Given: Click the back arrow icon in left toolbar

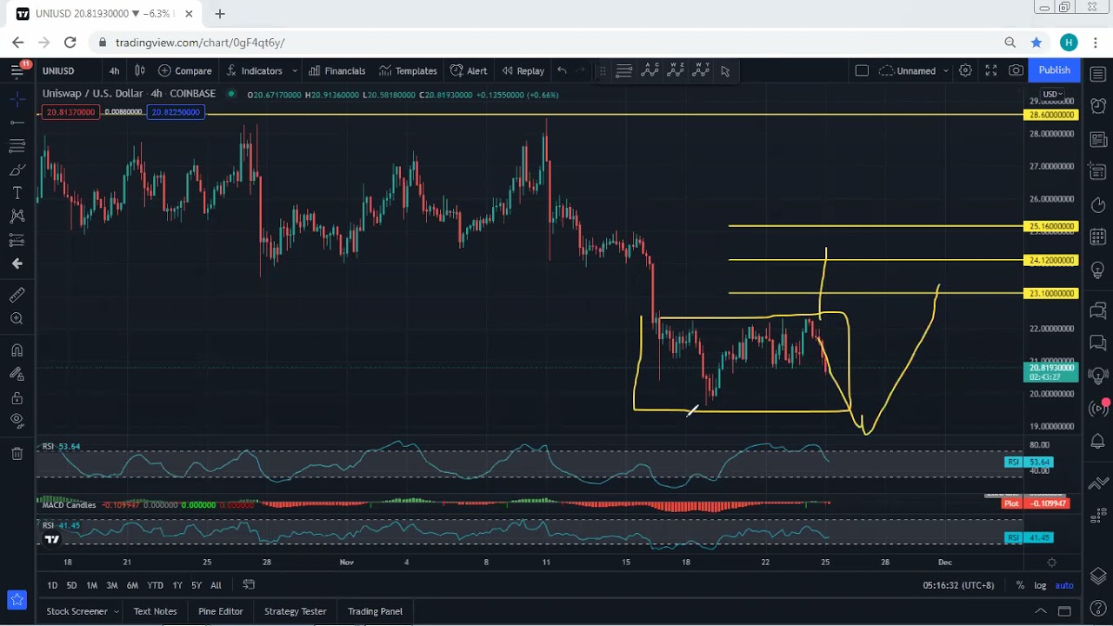Looking at the screenshot, I should point(17,263).
